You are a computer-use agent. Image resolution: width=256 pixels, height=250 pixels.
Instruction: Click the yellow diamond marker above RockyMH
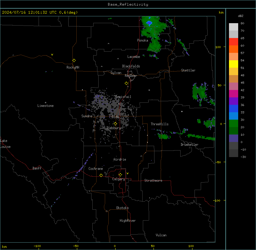click(74, 61)
